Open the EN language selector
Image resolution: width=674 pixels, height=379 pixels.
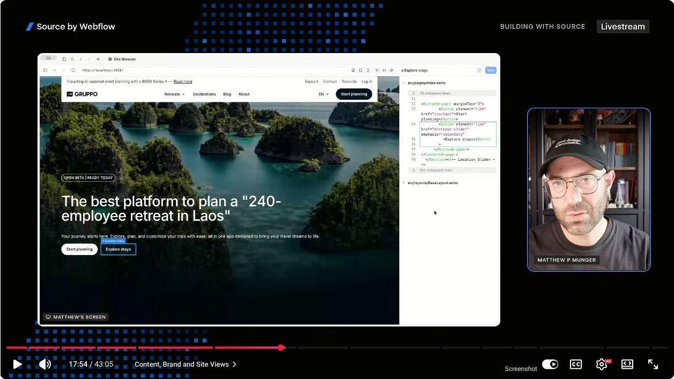tap(323, 94)
